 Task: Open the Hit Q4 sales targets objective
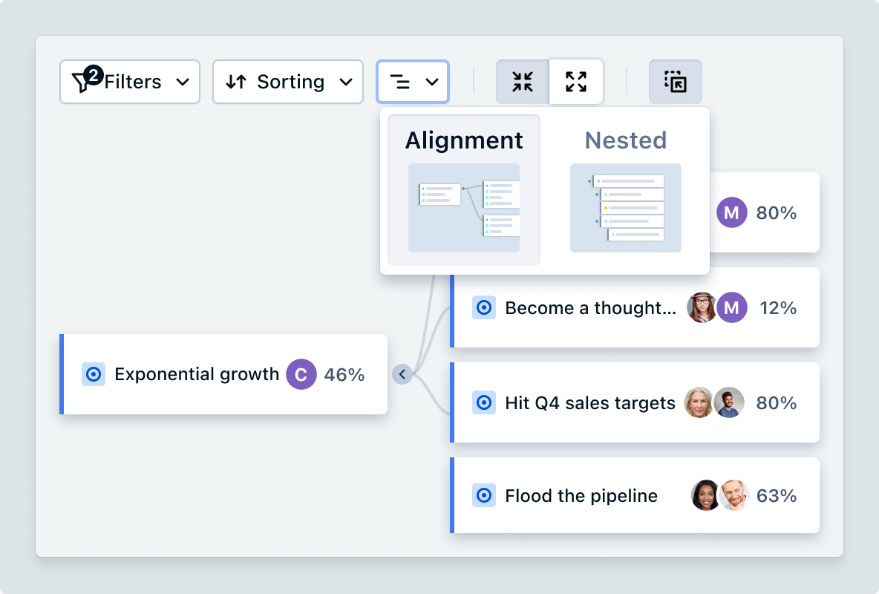pos(590,403)
